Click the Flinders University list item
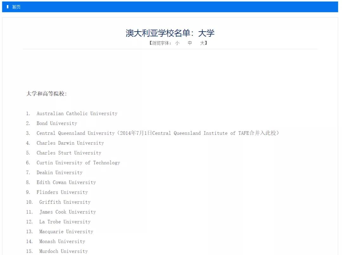Image resolution: width=342 pixels, height=255 pixels. click(62, 192)
